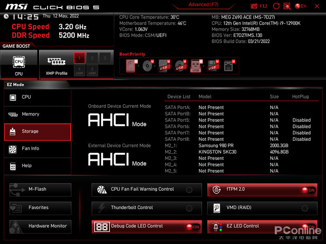Image resolution: width=326 pixels, height=244 pixels.
Task: Click the fTPM 2.0 shield lock icon
Action: (x=217, y=190)
